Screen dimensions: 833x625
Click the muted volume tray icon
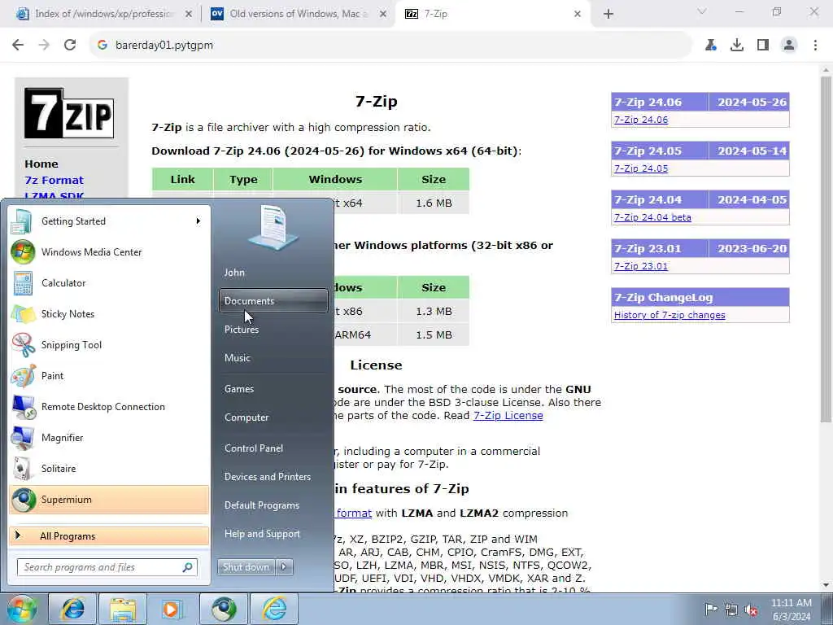[751, 610]
